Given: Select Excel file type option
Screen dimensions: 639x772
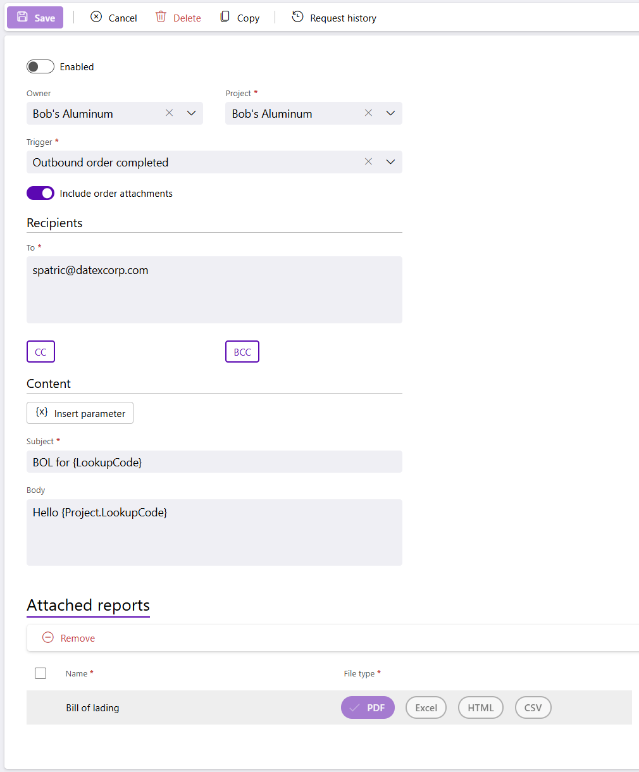Looking at the screenshot, I should [x=426, y=707].
